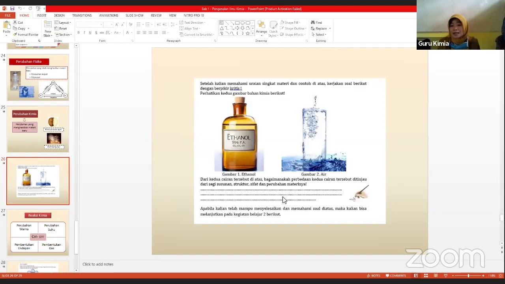Image resolution: width=505 pixels, height=284 pixels.
Task: Toggle text shadow
Action: (96, 32)
